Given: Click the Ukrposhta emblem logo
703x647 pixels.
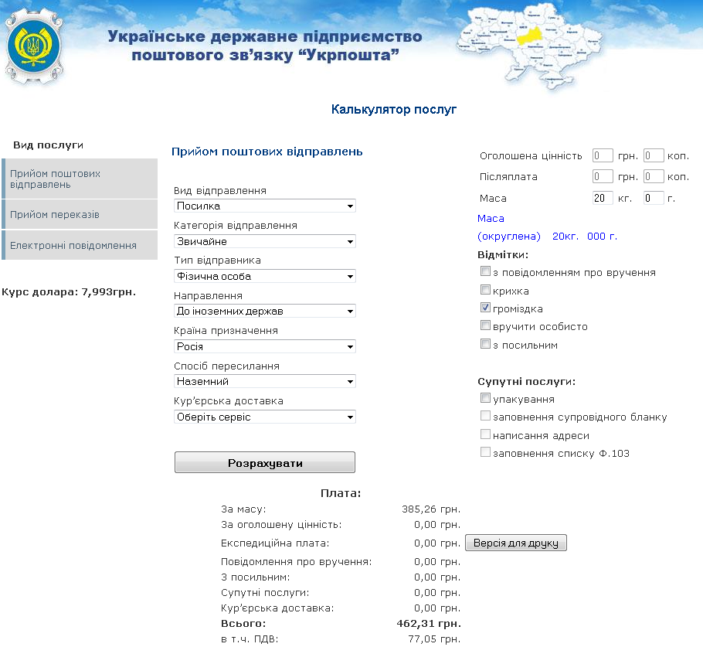Looking at the screenshot, I should (x=34, y=46).
